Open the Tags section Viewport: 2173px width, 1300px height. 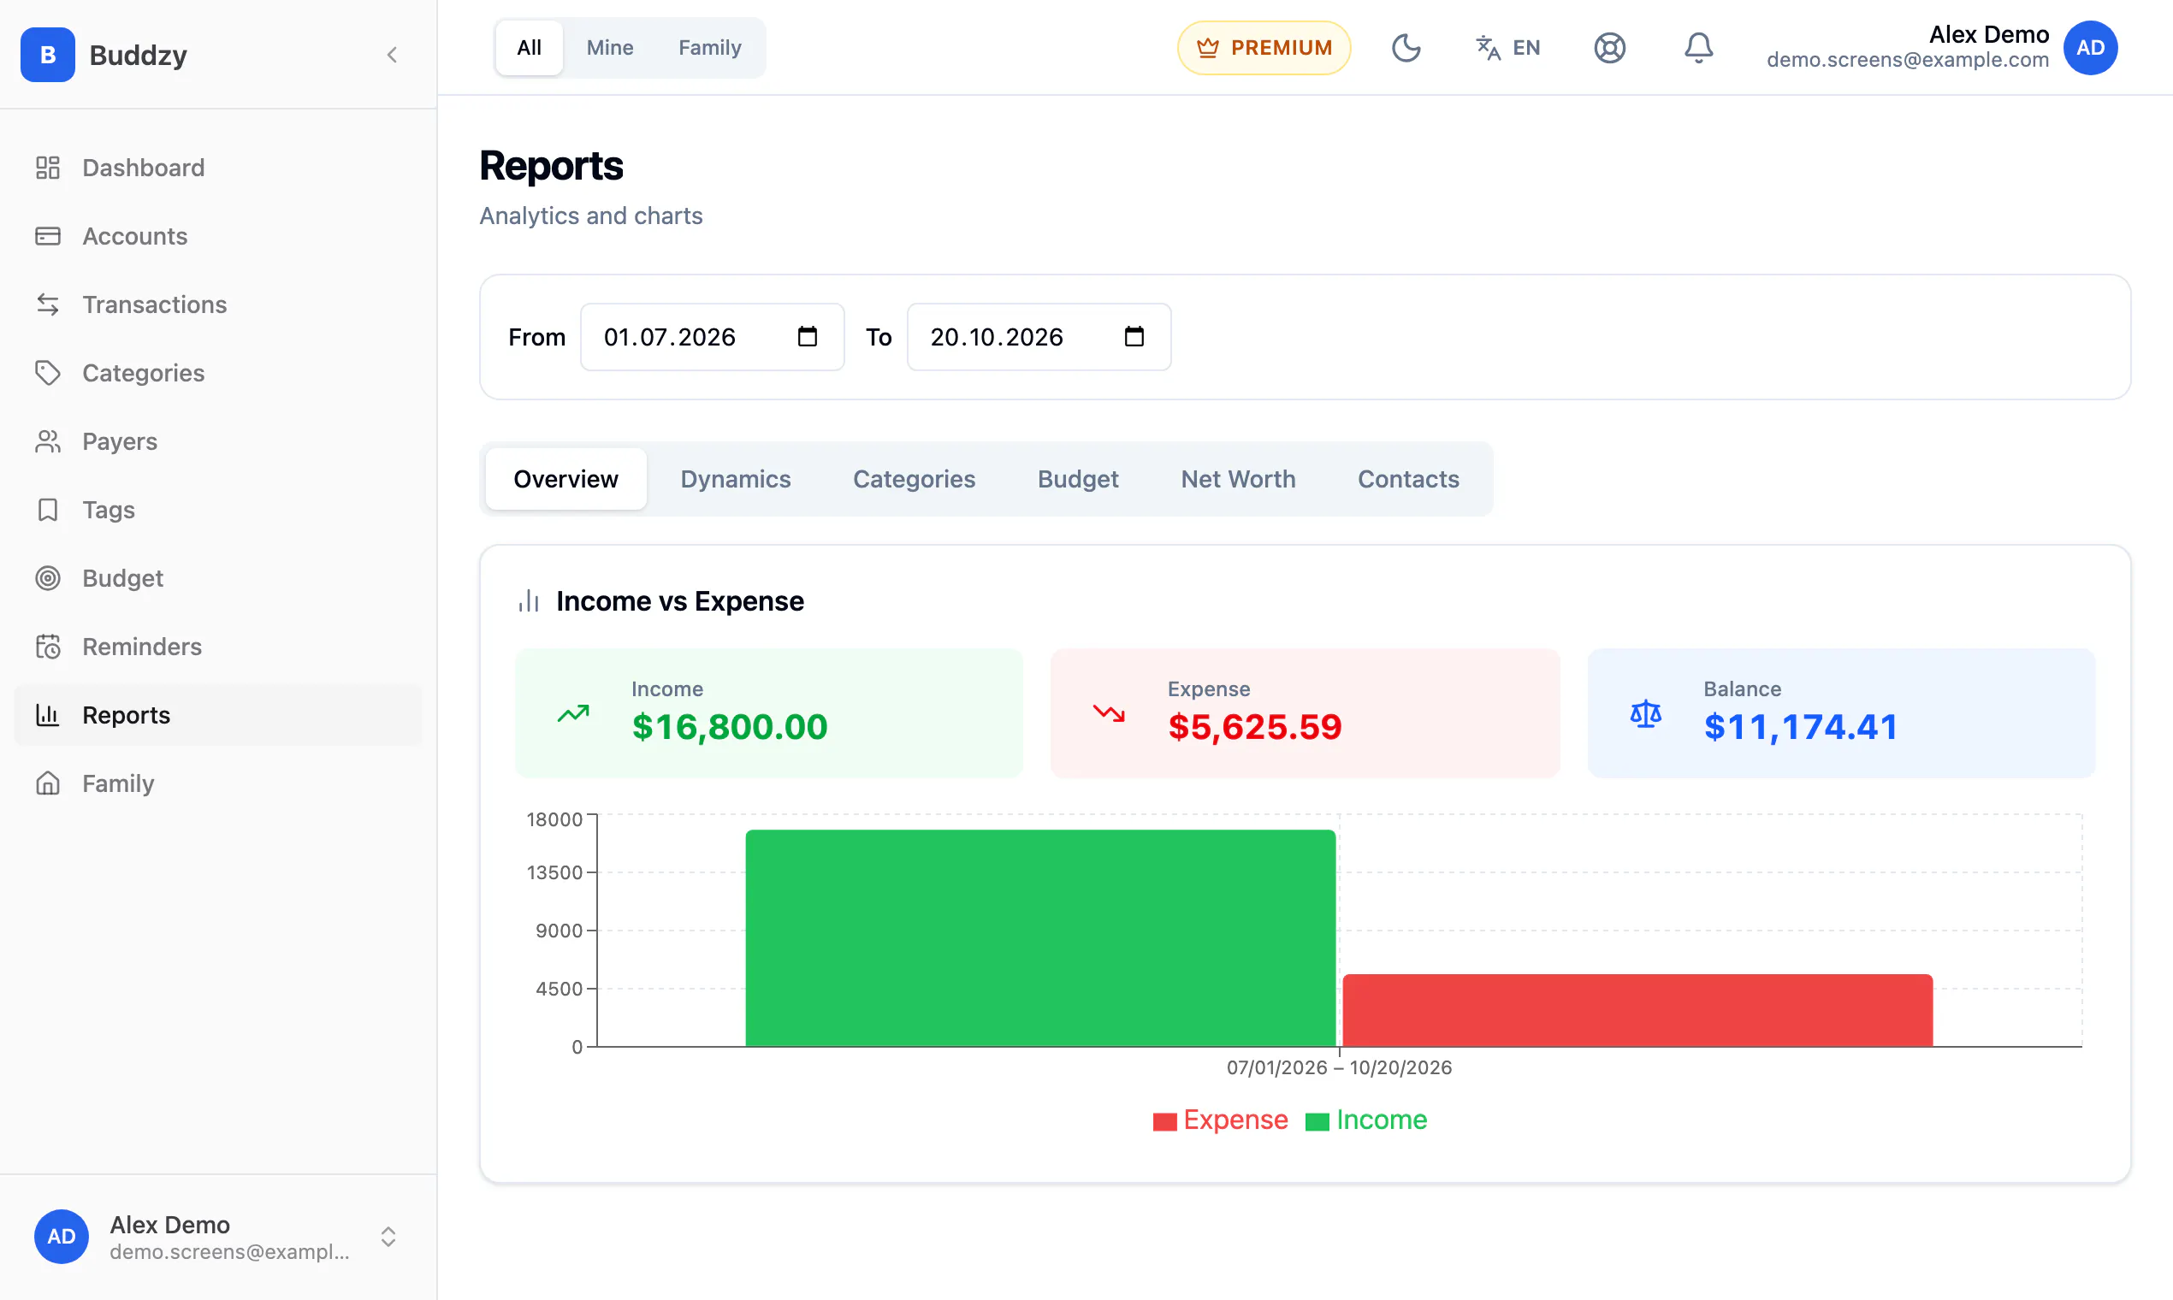(x=218, y=509)
